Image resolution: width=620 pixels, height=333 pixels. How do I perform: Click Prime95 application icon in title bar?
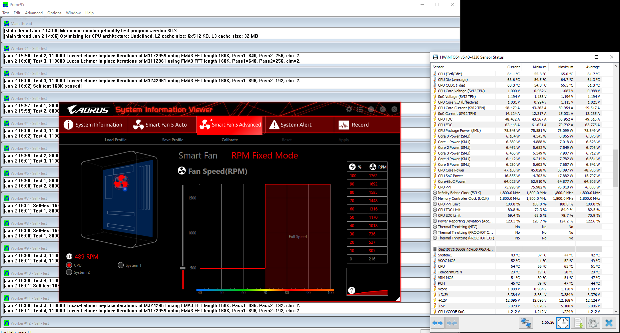coord(5,4)
